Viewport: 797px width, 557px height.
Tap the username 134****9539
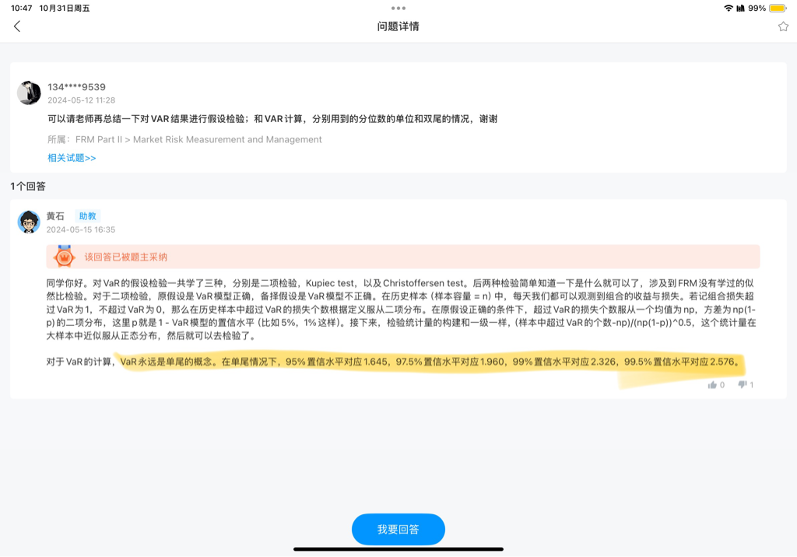click(x=76, y=87)
